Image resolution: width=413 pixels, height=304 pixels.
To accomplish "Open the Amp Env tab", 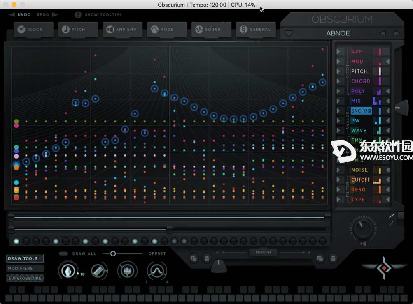I will 122,30.
